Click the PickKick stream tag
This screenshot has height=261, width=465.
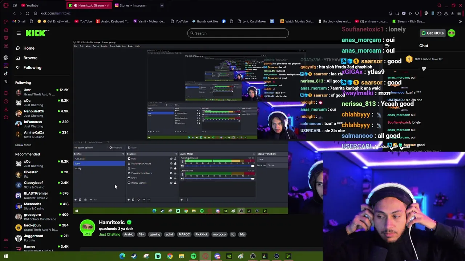click(201, 235)
